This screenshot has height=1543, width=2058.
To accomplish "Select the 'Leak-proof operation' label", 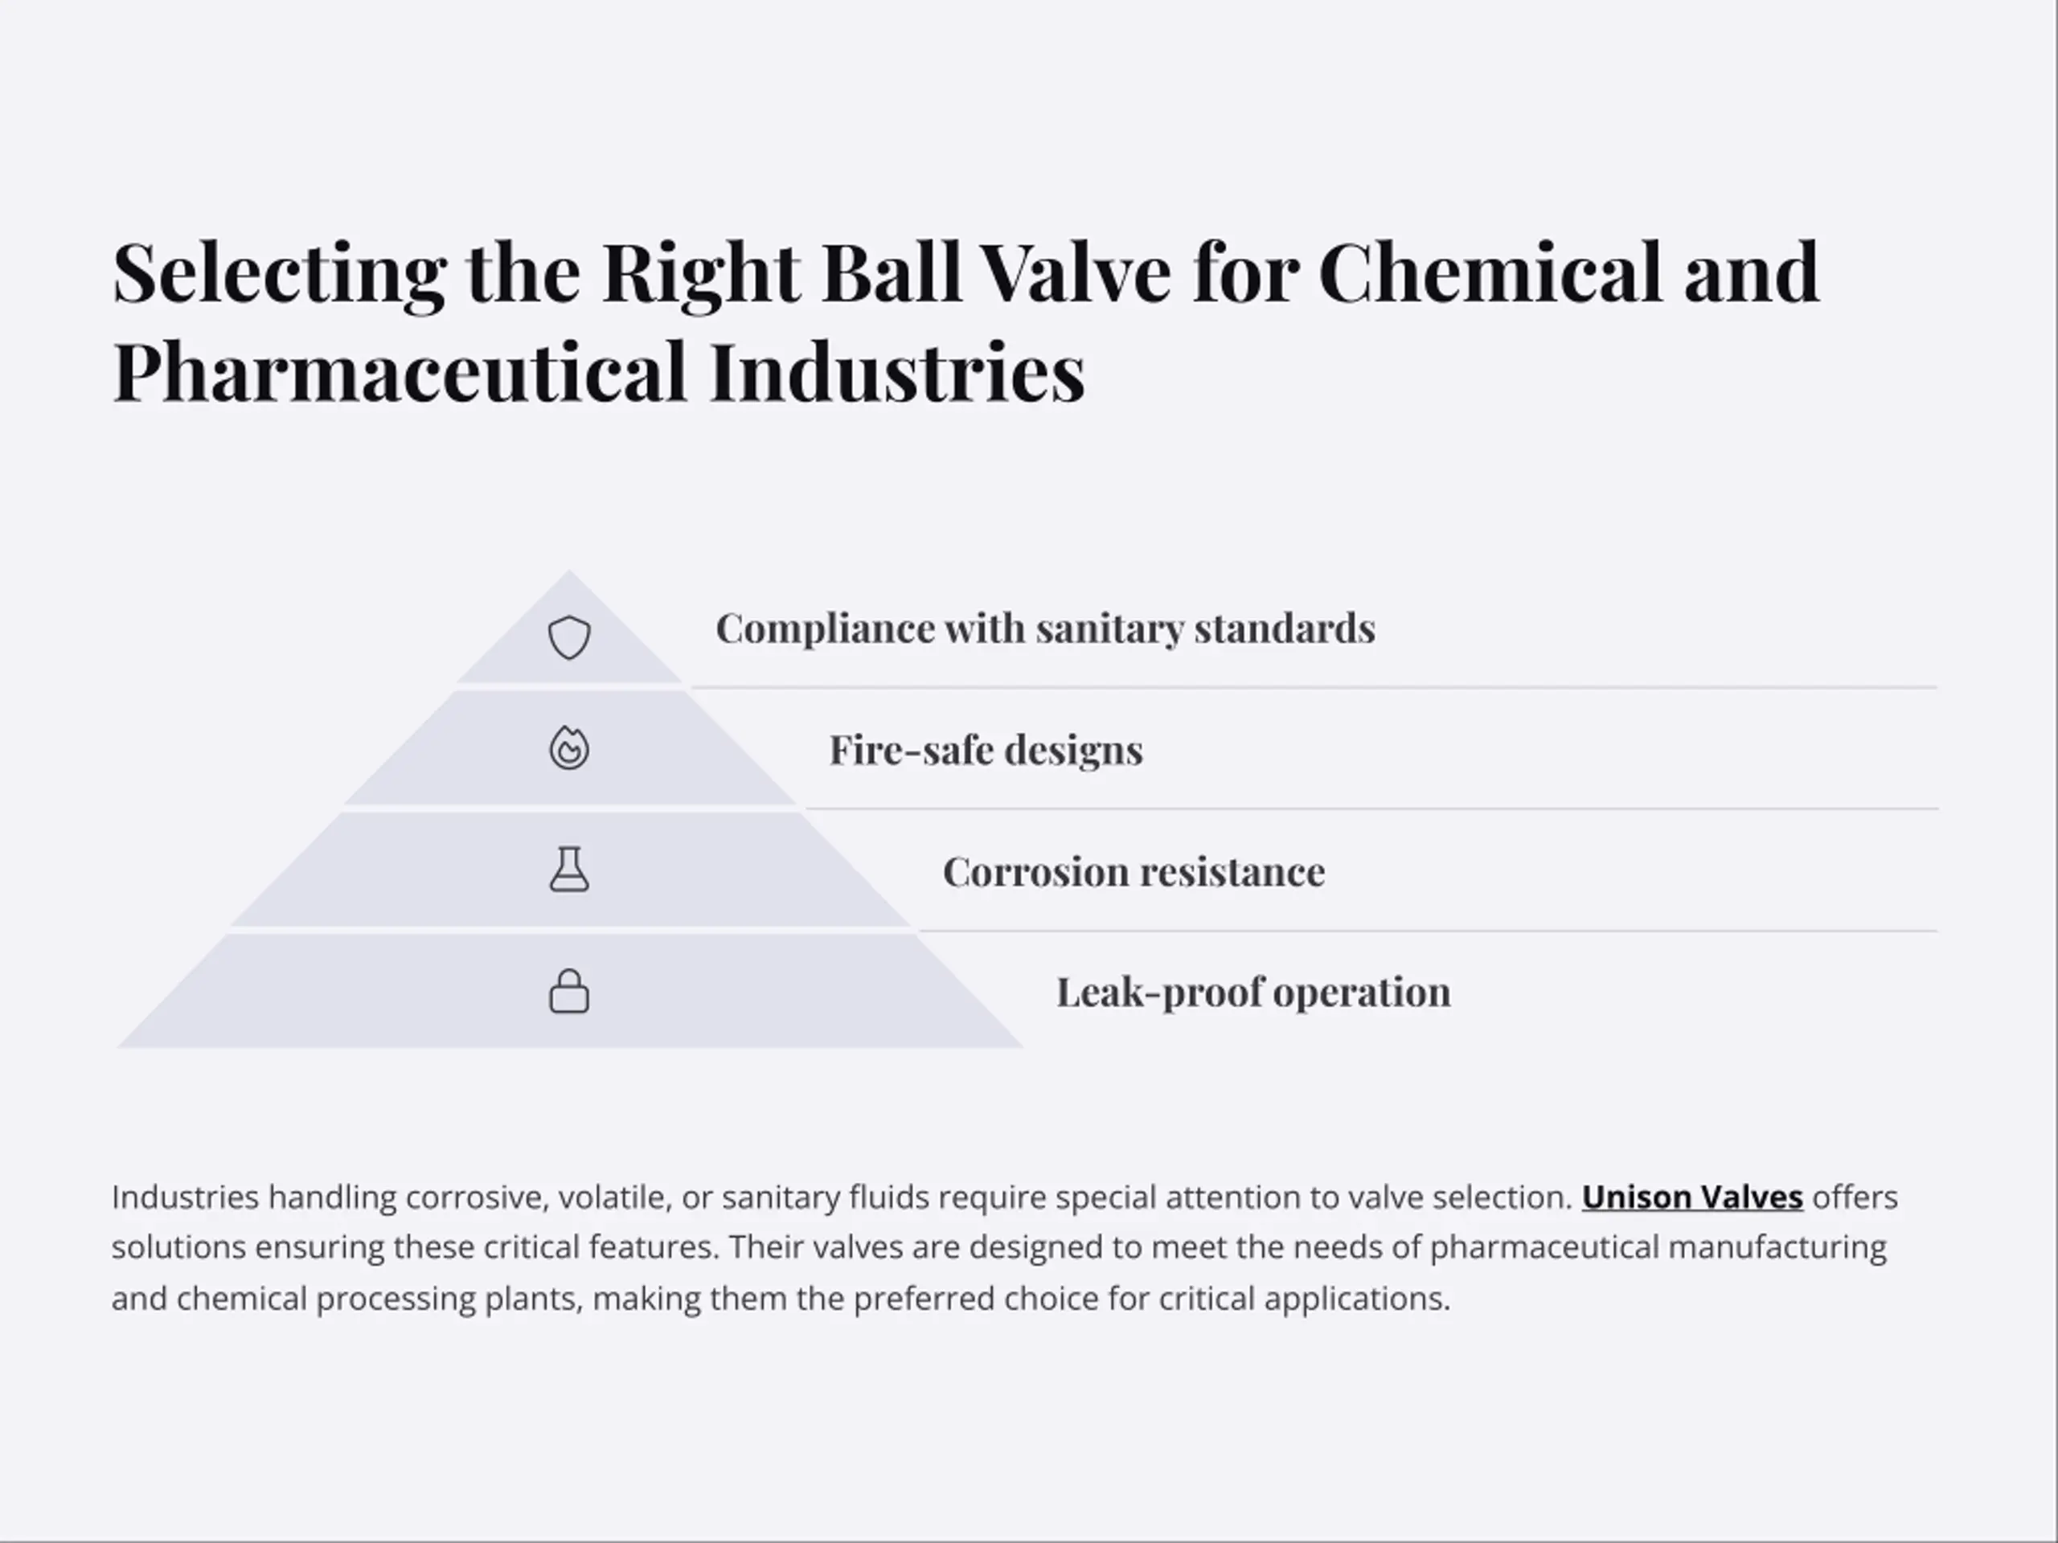I will point(1253,993).
